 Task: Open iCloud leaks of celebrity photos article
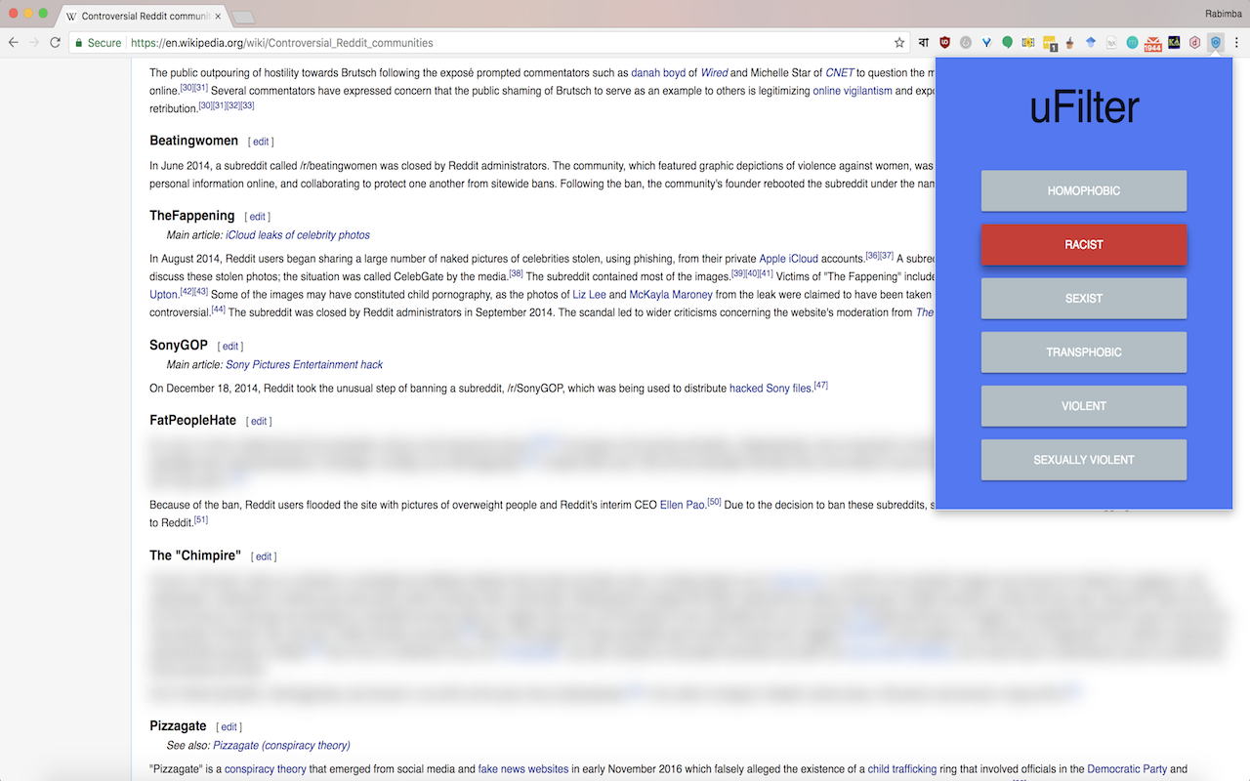pos(298,235)
